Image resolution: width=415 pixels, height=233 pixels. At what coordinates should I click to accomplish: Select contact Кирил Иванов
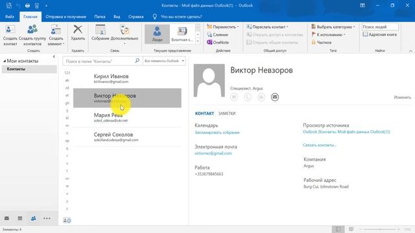point(127,78)
